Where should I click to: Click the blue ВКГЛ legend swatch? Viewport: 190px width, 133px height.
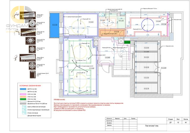click(x=23, y=89)
